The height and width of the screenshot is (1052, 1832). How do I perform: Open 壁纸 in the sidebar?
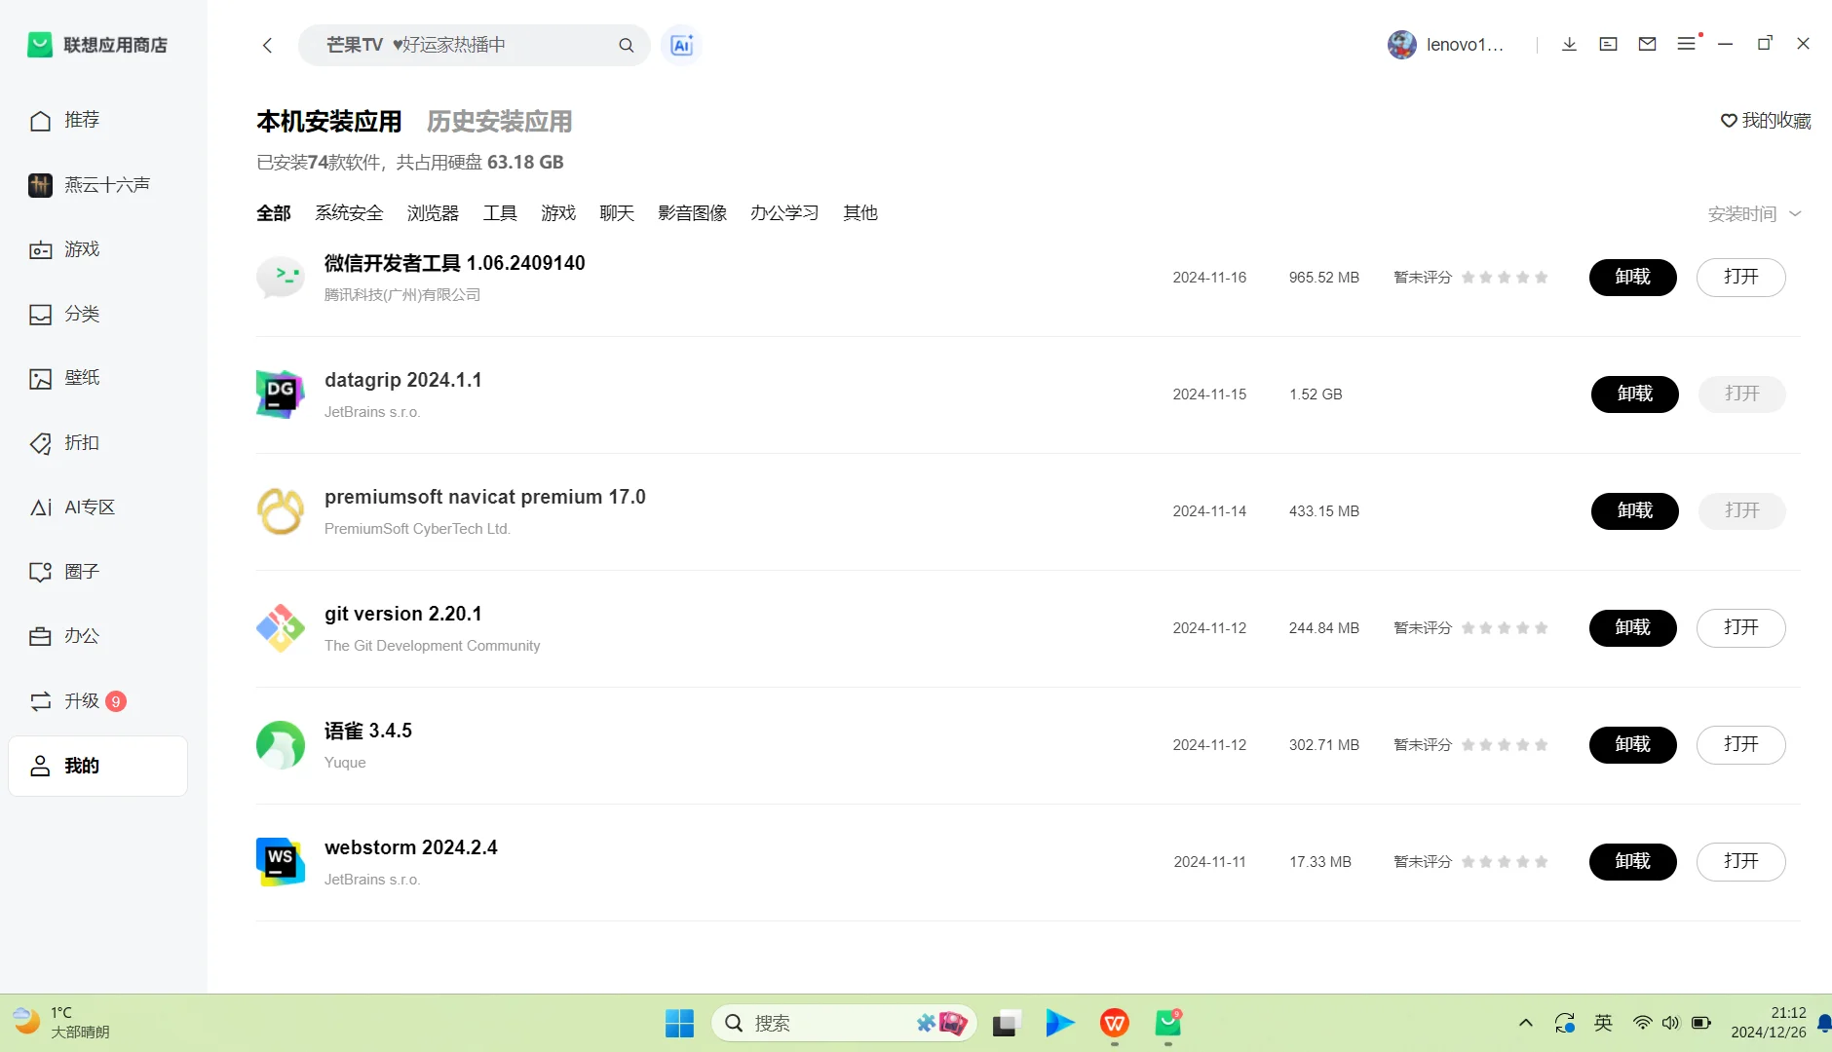97,378
